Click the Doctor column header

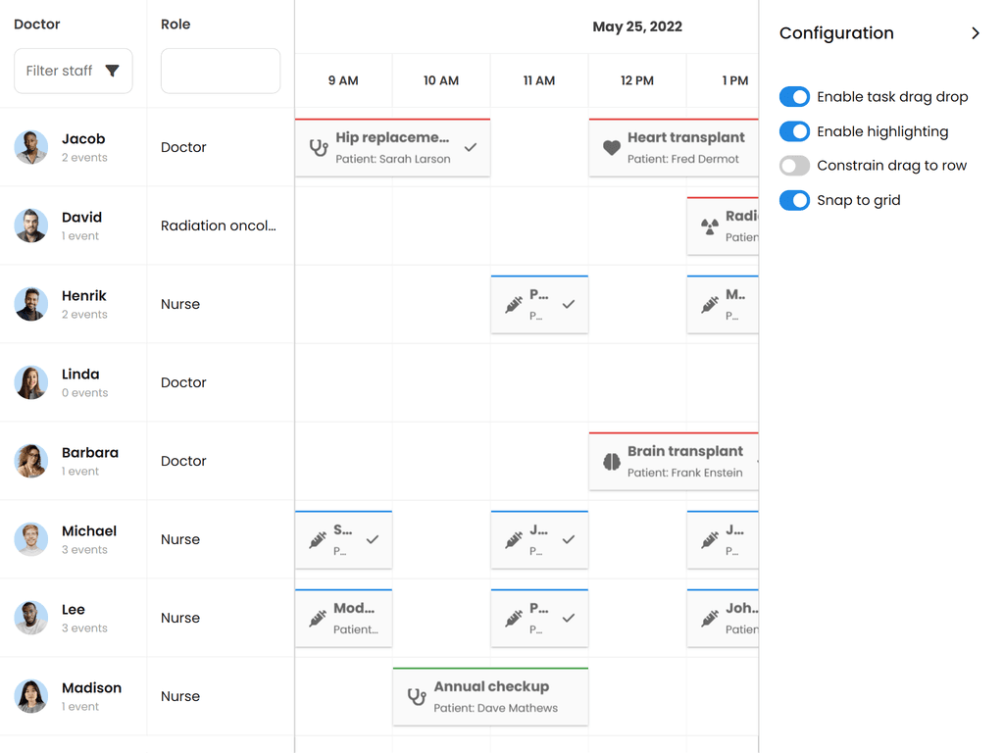[x=37, y=25]
